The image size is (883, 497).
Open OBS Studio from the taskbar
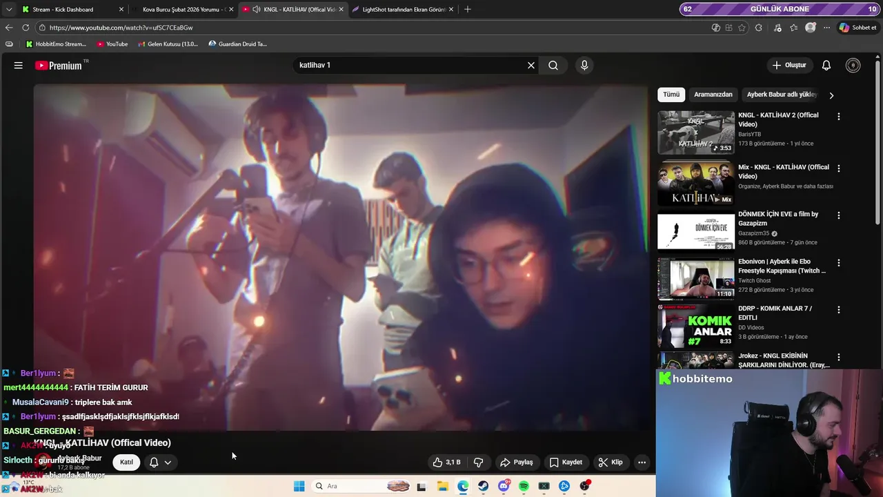(x=585, y=486)
